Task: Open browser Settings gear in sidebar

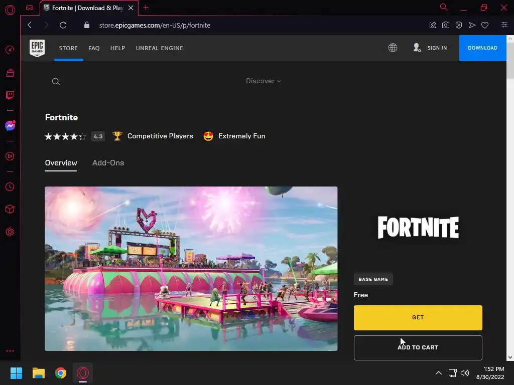Action: pyautogui.click(x=10, y=232)
